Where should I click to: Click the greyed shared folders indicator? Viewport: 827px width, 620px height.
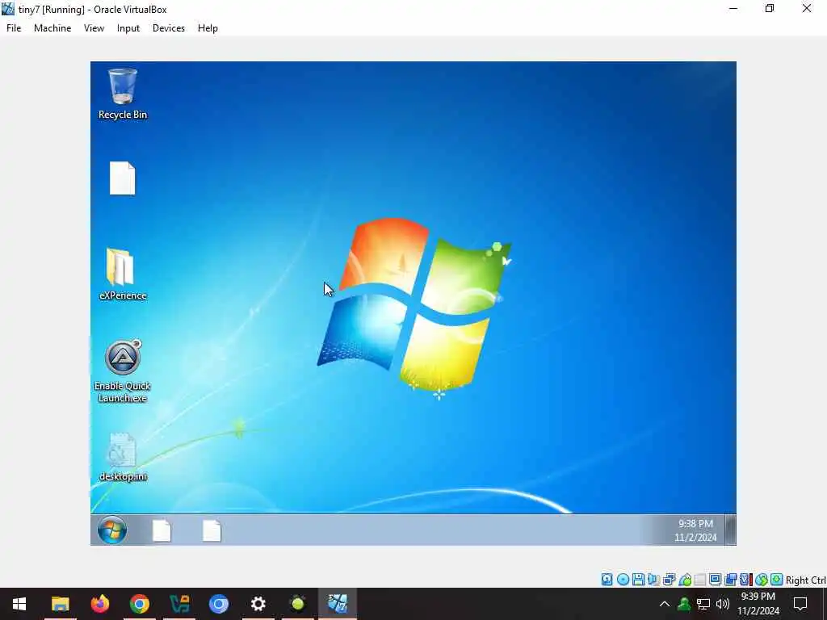700,580
